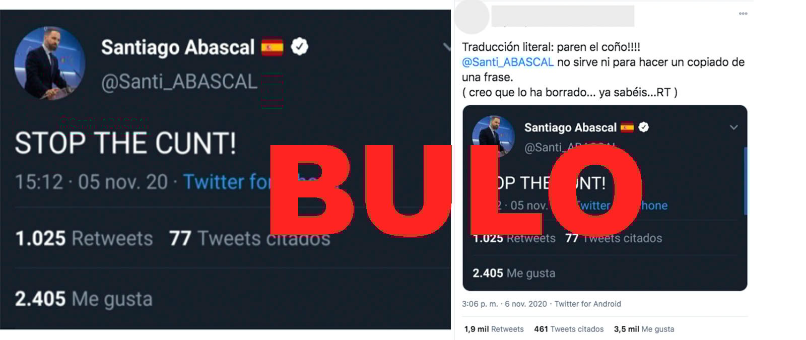Click the Spanish flag in the quoted tweet
The image size is (806, 340).
click(627, 127)
